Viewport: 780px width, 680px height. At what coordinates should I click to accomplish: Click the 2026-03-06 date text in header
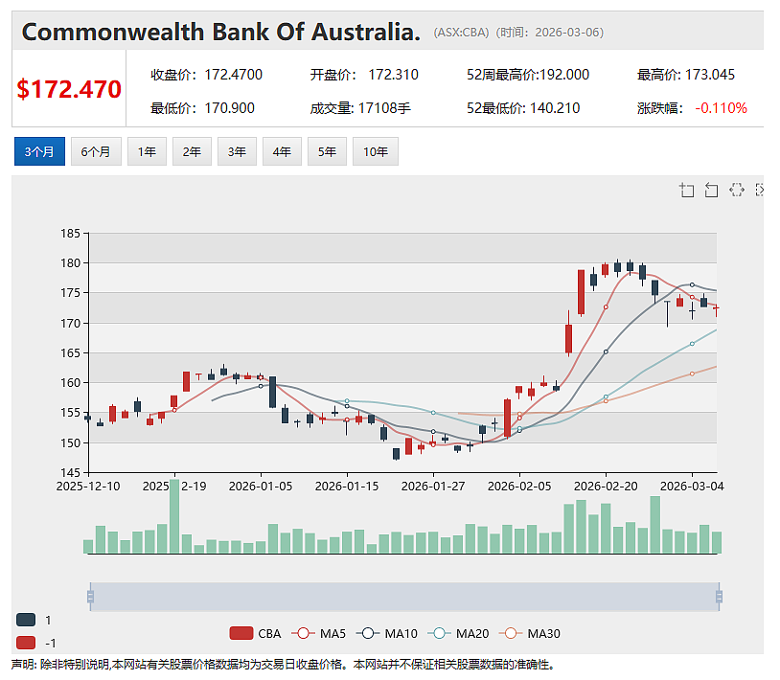pos(566,33)
